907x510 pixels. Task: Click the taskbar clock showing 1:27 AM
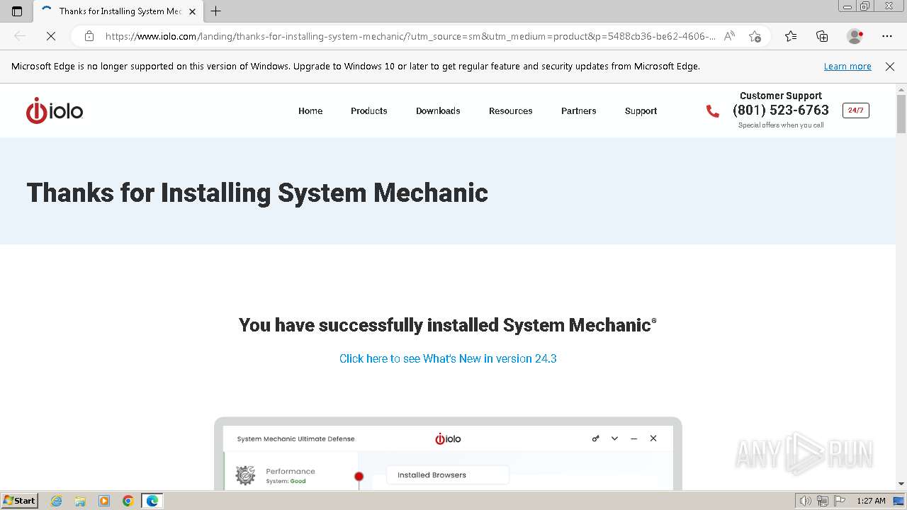[871, 501]
